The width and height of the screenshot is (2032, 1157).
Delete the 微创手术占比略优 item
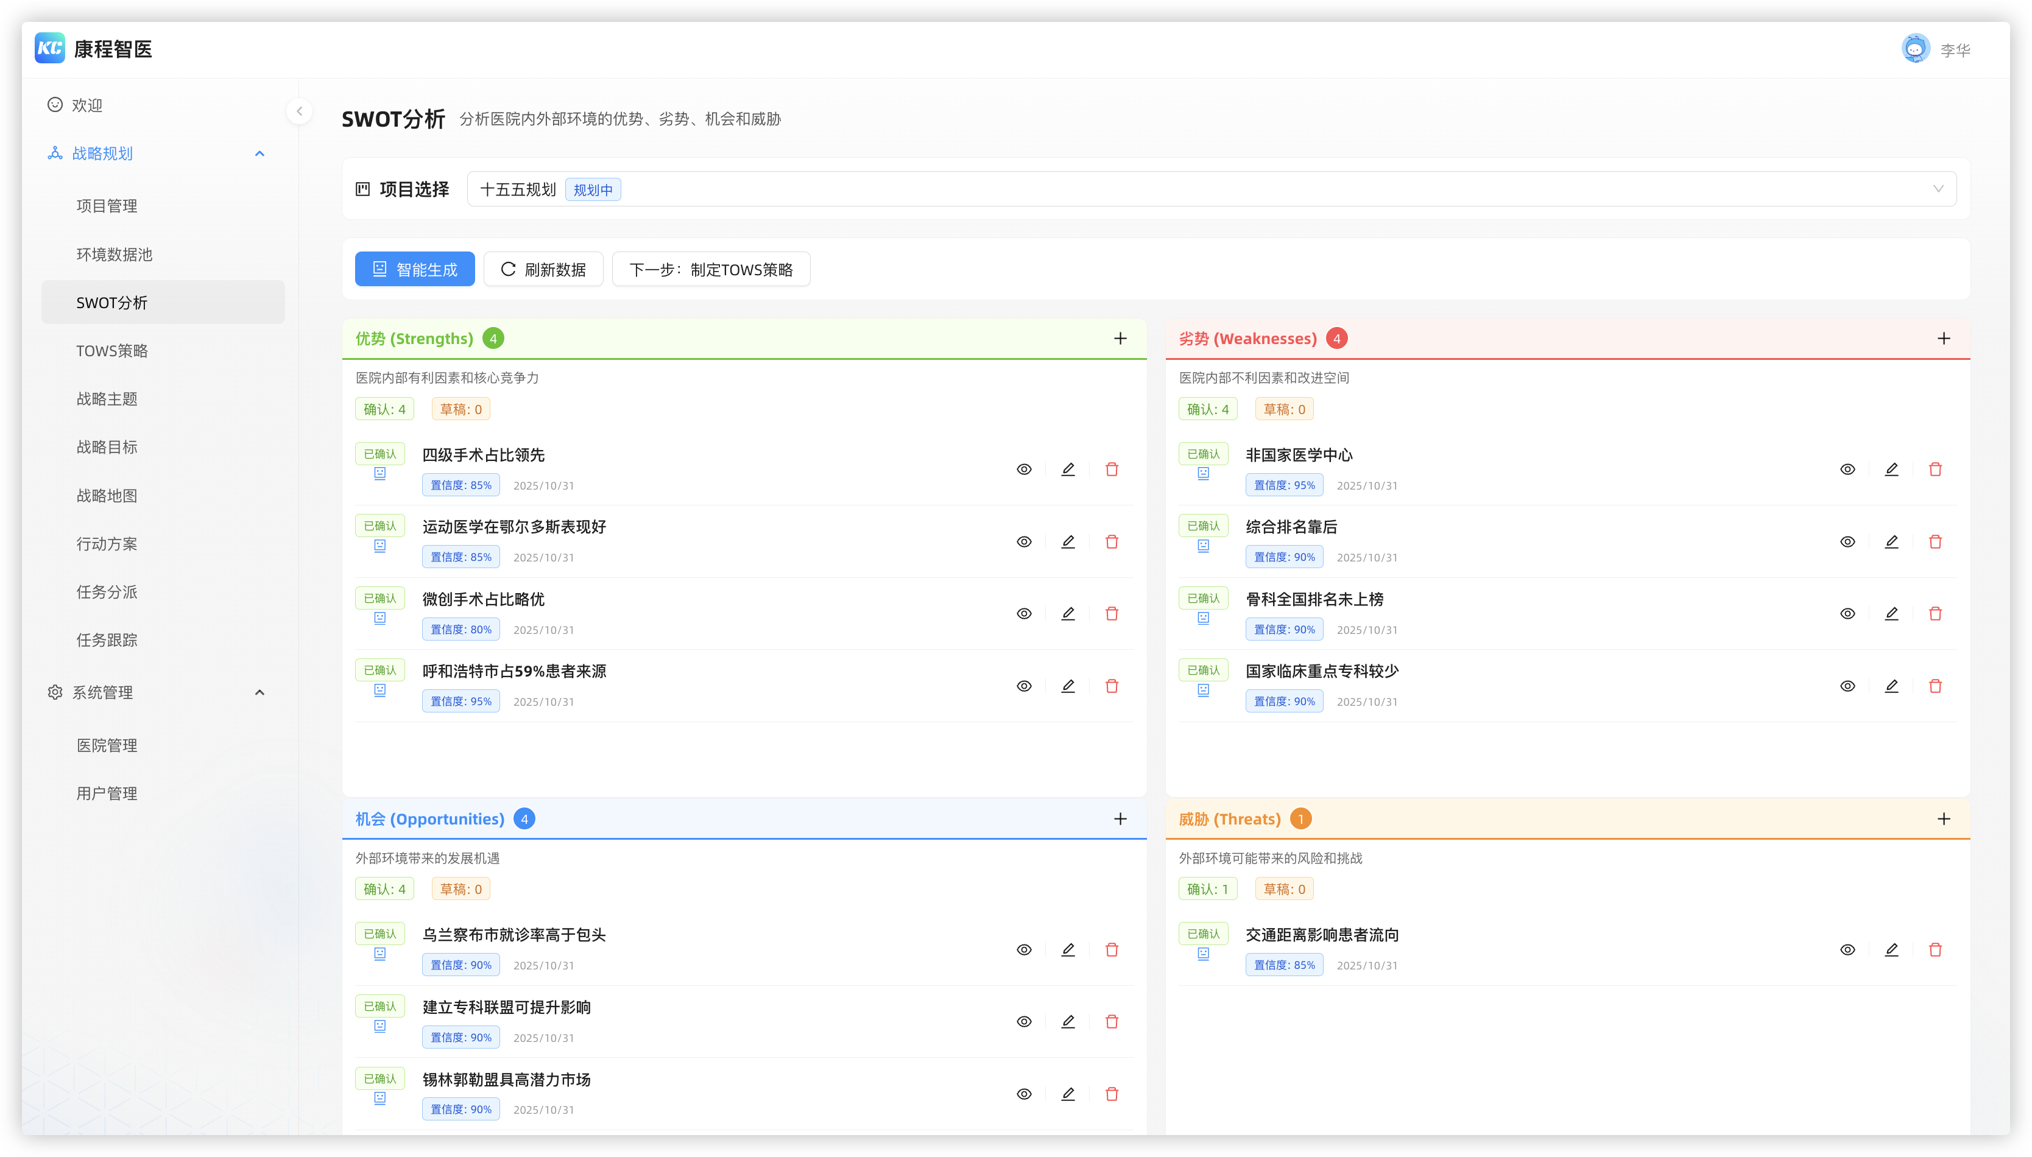pos(1112,613)
